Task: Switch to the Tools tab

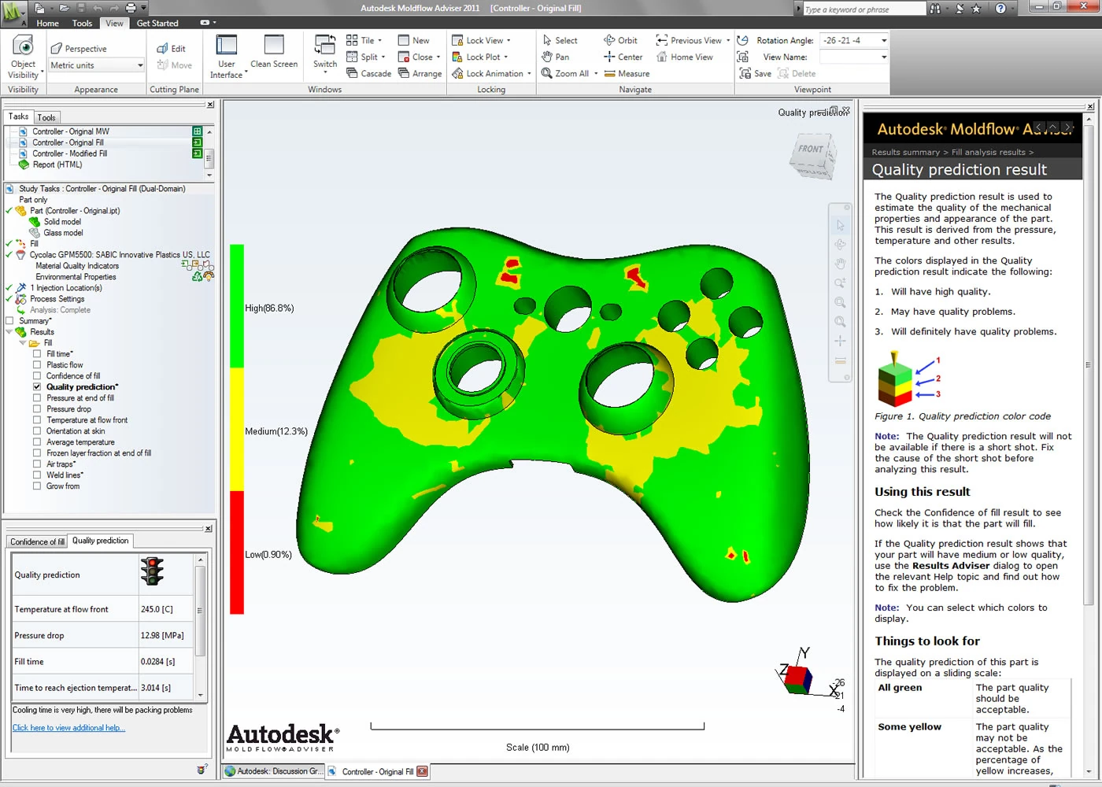Action: [46, 117]
